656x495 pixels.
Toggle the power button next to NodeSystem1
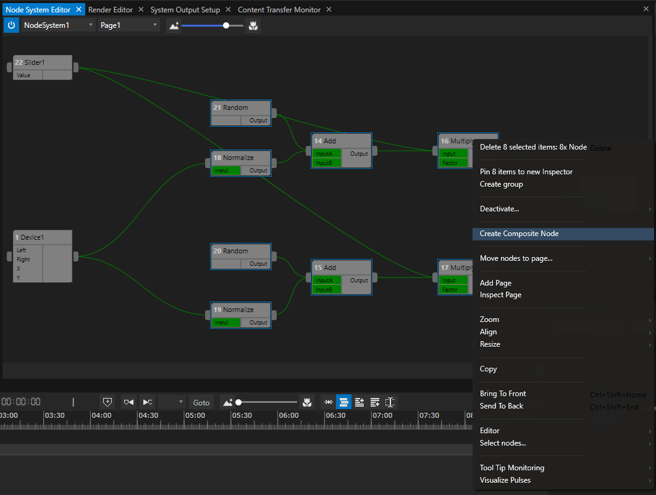point(11,25)
